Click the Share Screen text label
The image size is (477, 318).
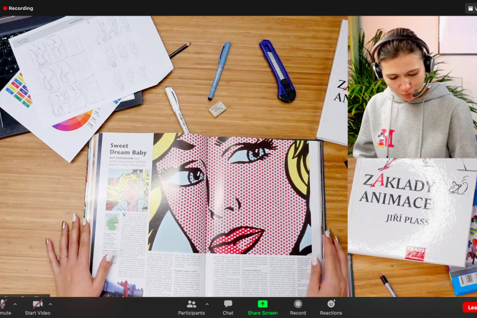(x=263, y=313)
